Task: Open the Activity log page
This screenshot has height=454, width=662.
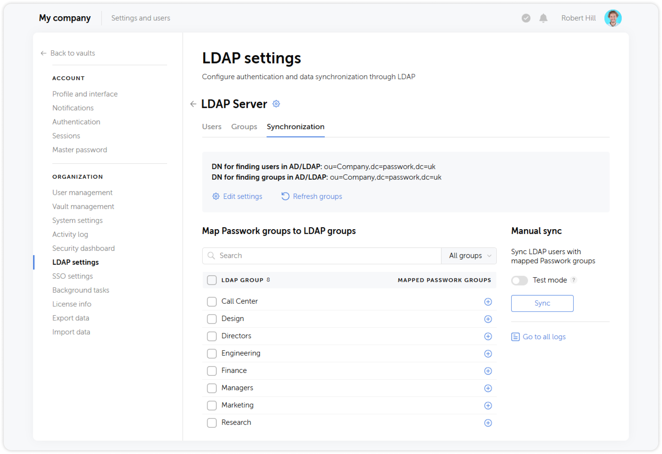Action: pos(70,234)
